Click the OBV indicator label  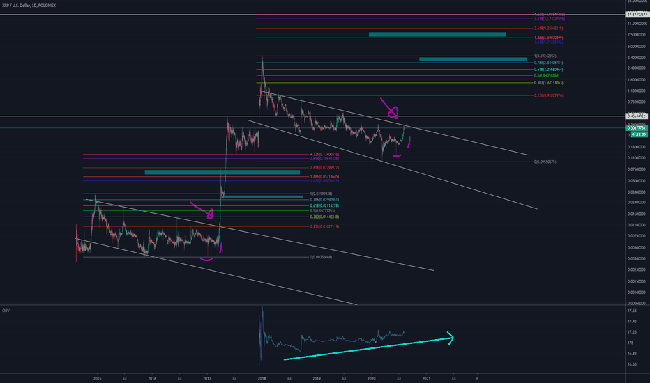(x=6, y=310)
